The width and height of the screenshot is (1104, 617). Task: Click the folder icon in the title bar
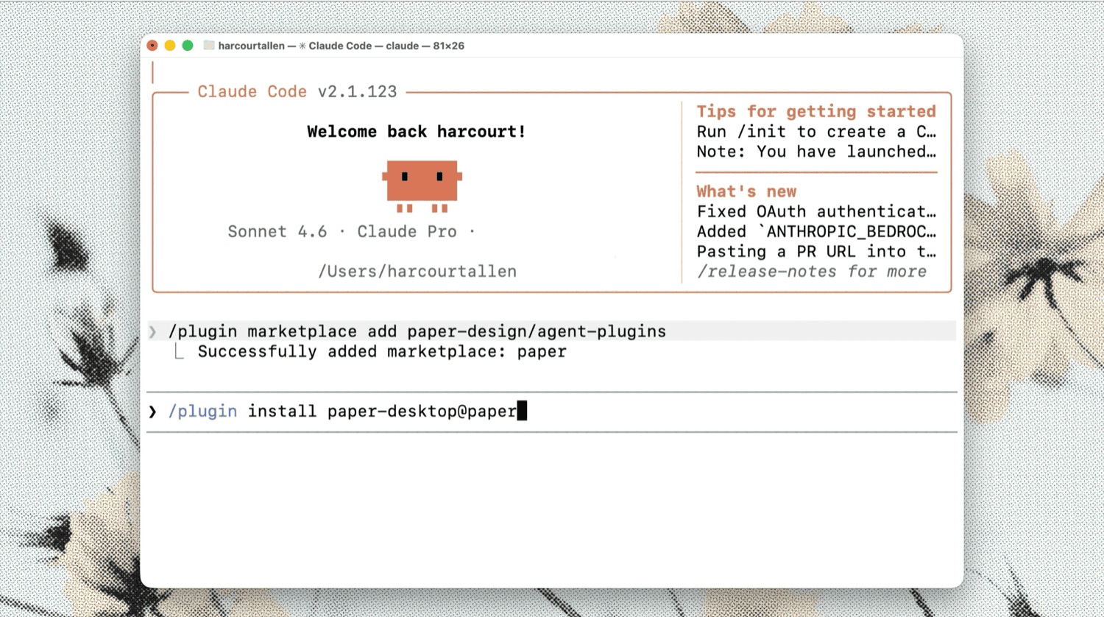209,46
